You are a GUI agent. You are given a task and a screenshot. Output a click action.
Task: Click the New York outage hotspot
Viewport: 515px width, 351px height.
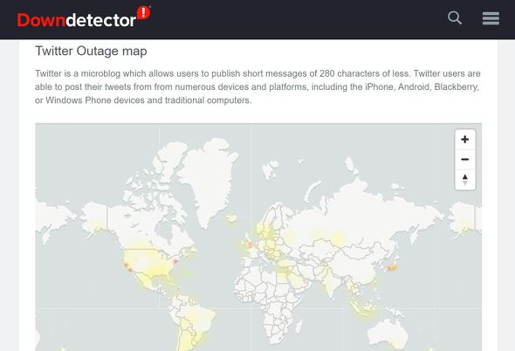(x=175, y=261)
